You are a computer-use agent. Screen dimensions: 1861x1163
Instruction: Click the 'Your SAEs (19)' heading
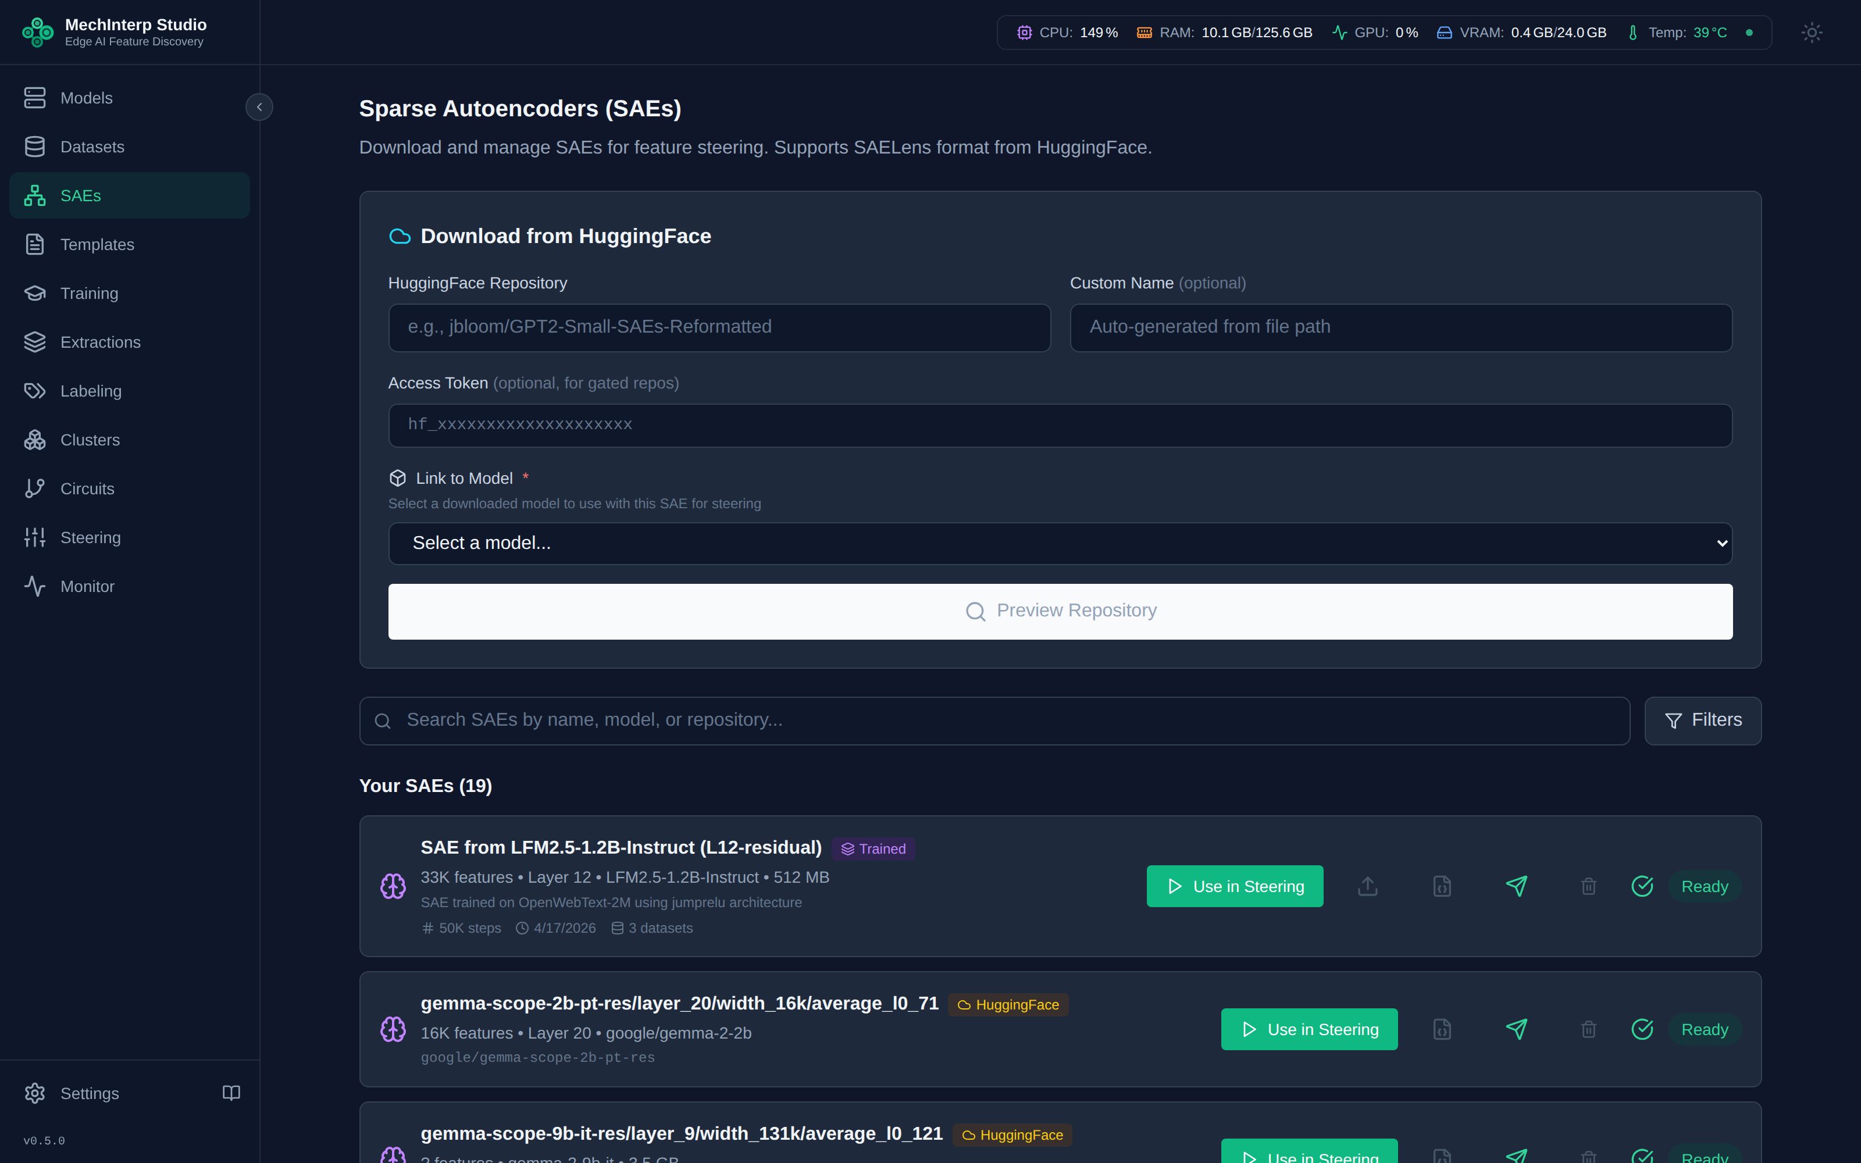[425, 786]
